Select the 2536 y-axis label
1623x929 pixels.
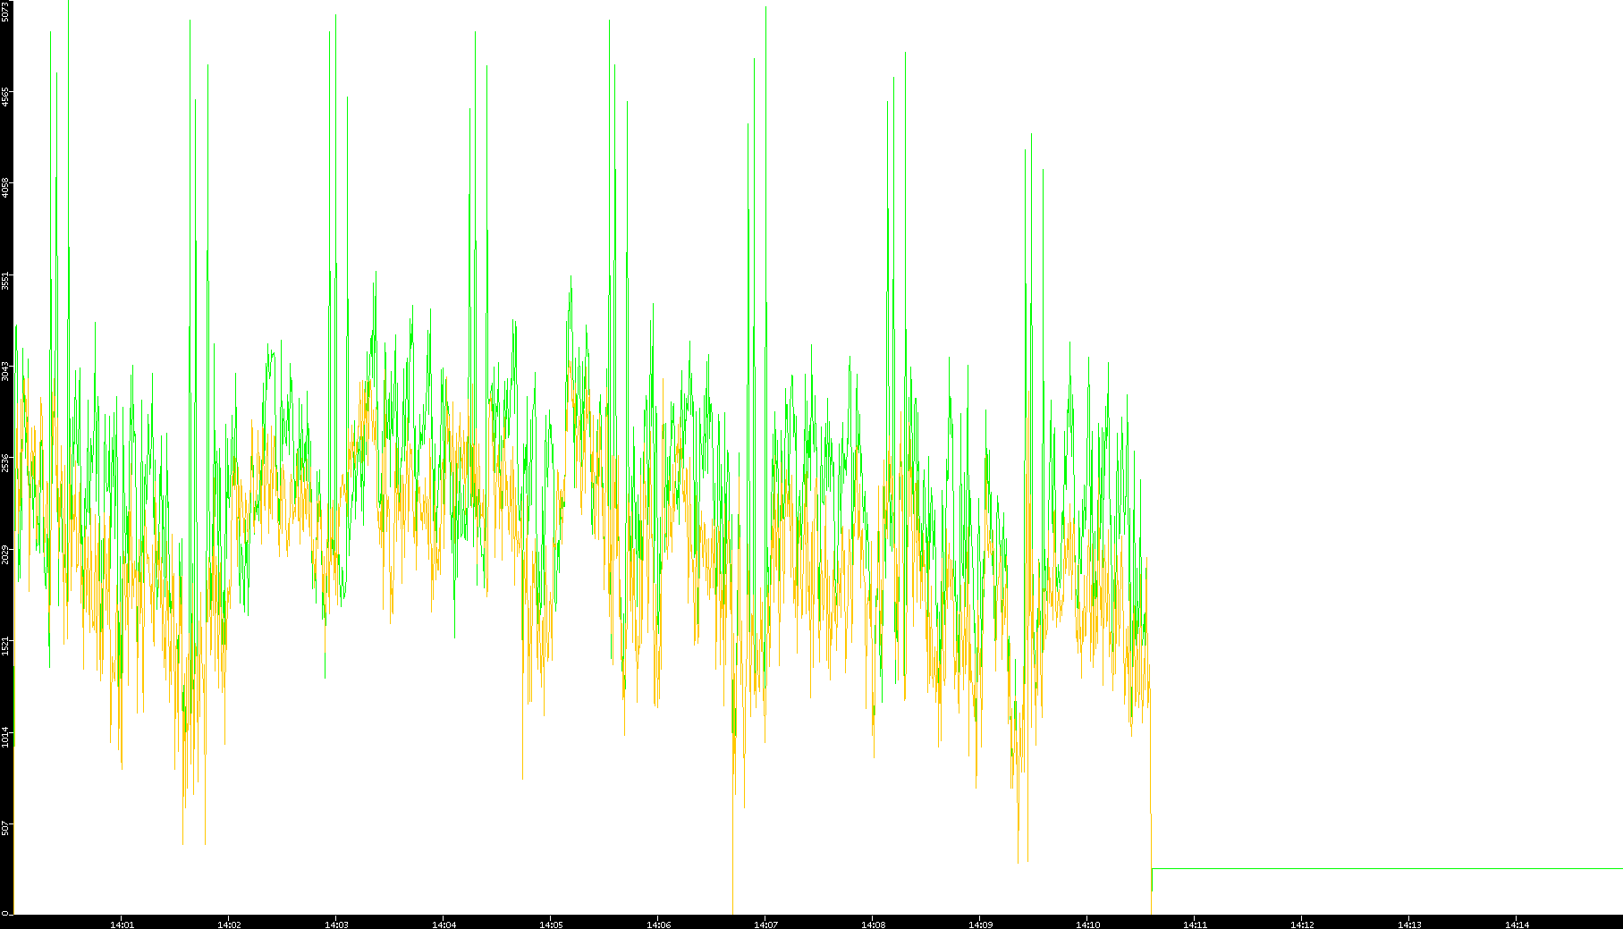click(6, 462)
